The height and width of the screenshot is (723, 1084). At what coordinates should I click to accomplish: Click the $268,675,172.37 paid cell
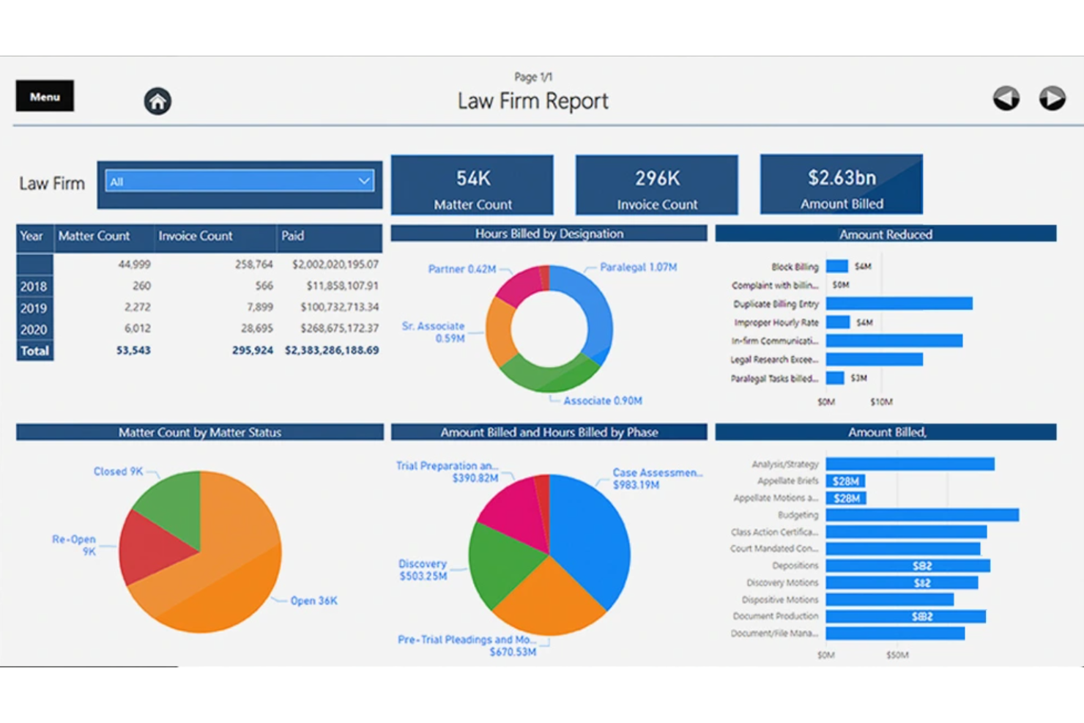[x=339, y=328]
